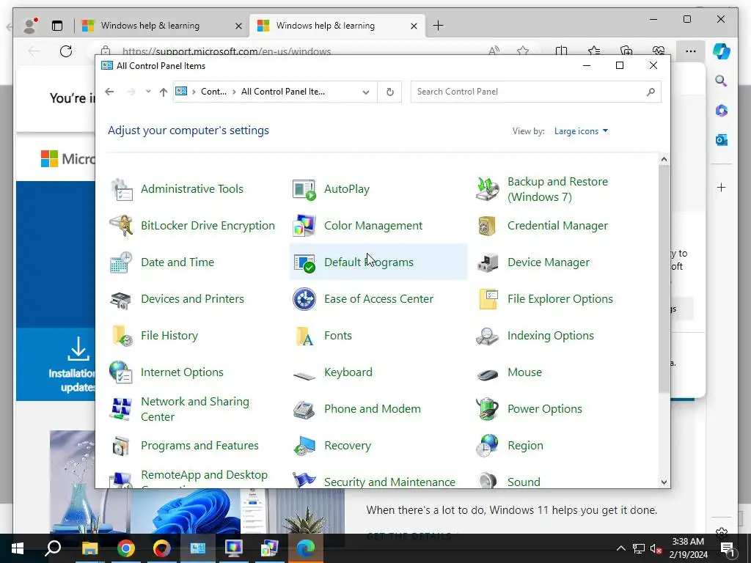Launch Google Chrome from the taskbar
Screen dimensions: 751x563
(x=126, y=548)
